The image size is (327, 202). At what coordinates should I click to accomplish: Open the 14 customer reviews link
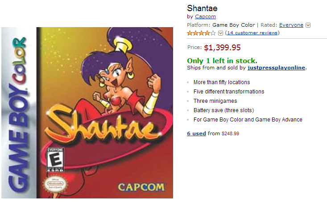pyautogui.click(x=252, y=33)
